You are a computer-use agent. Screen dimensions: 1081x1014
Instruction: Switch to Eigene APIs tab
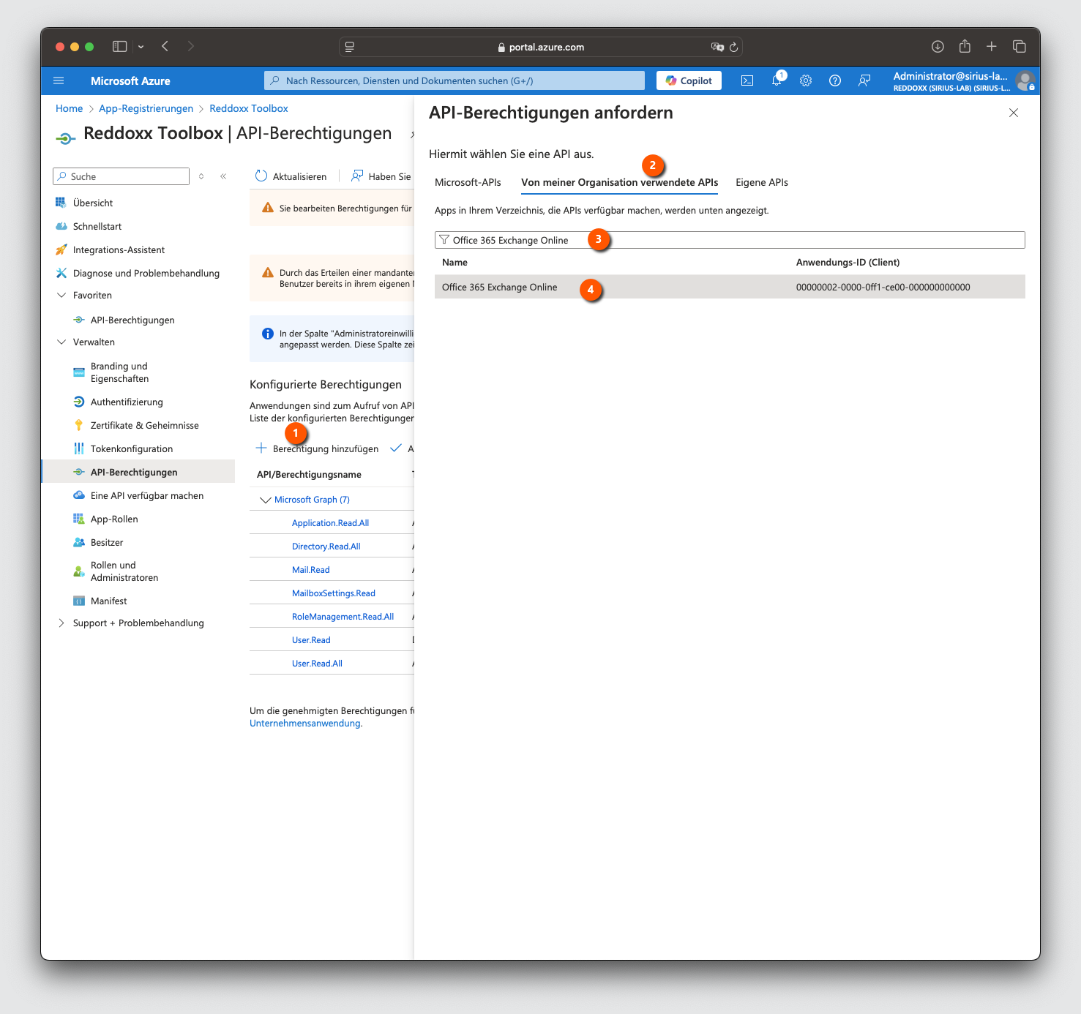[762, 182]
